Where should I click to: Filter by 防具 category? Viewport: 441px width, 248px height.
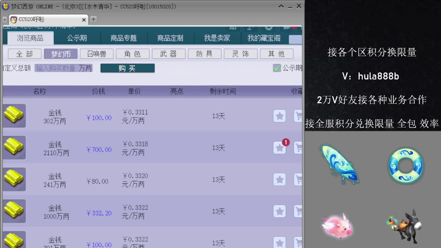tap(205, 54)
